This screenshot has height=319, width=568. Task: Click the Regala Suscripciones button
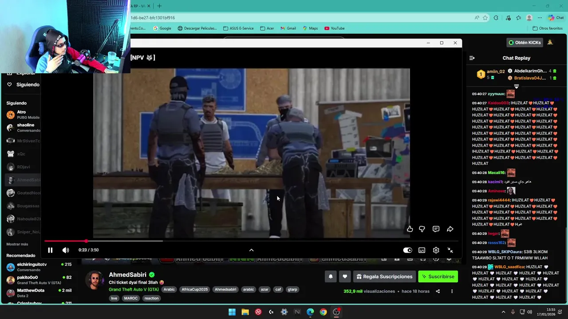tap(384, 276)
